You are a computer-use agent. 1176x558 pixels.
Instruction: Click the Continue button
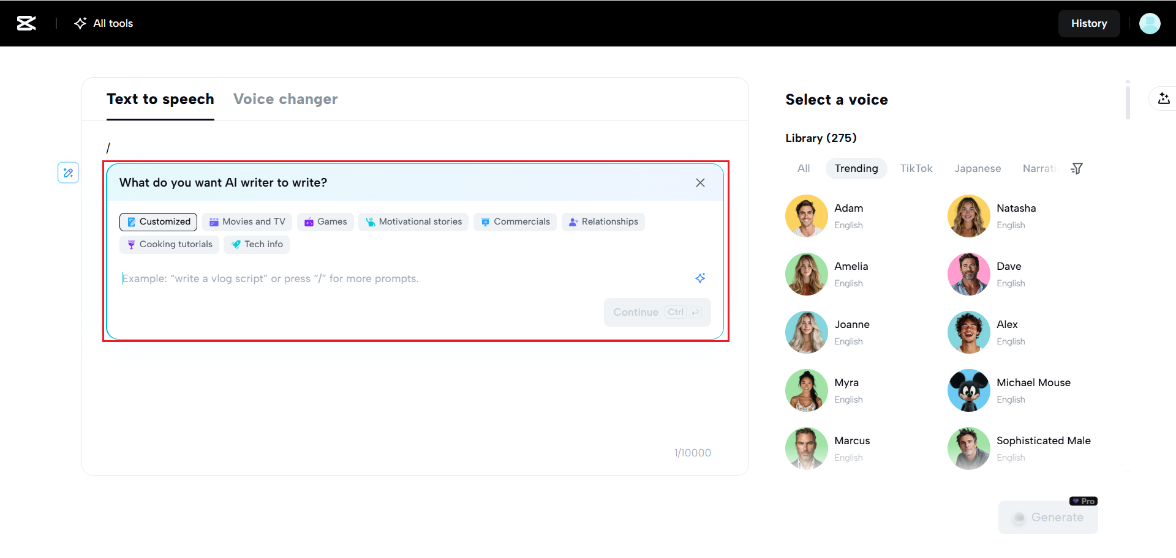pos(657,312)
